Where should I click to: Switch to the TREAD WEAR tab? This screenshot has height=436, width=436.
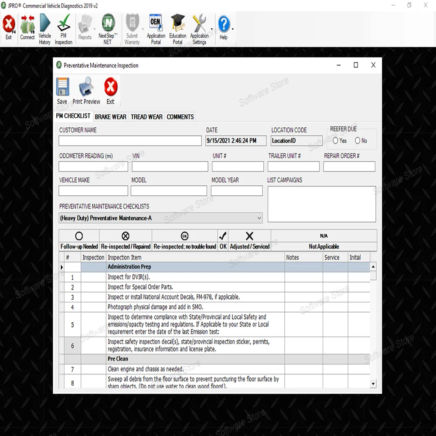(146, 117)
